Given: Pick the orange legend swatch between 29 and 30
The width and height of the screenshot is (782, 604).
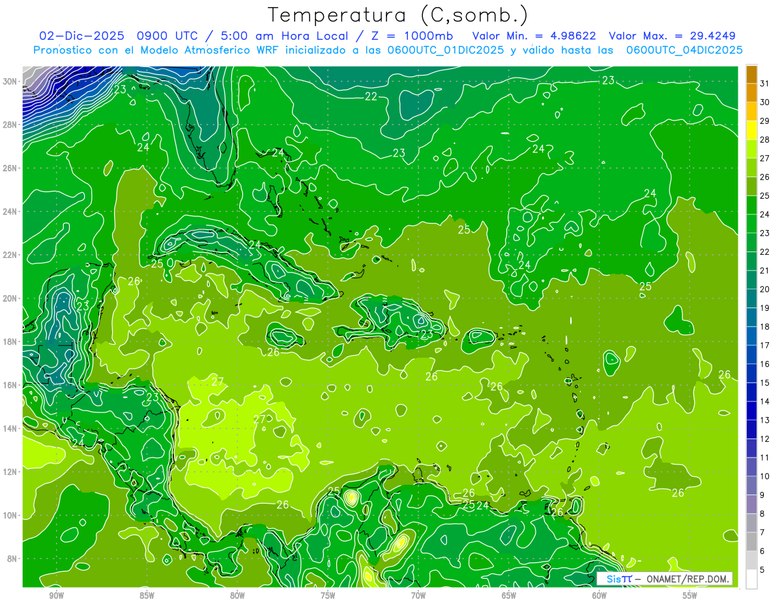Looking at the screenshot, I should click(x=751, y=111).
